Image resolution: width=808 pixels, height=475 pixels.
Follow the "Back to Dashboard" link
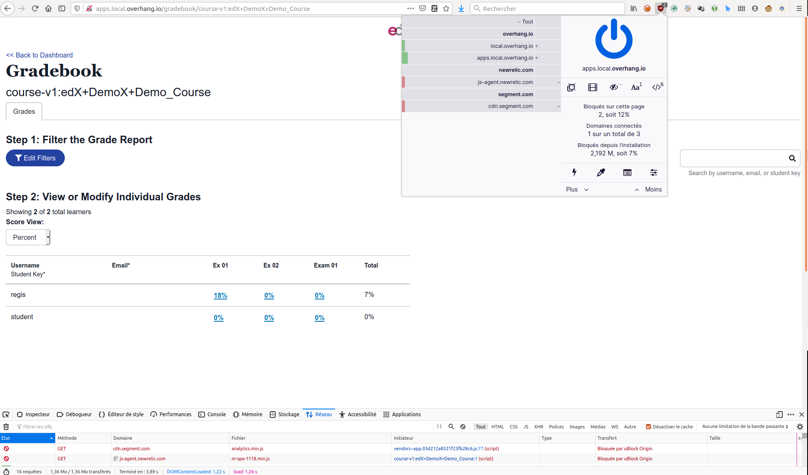[39, 55]
